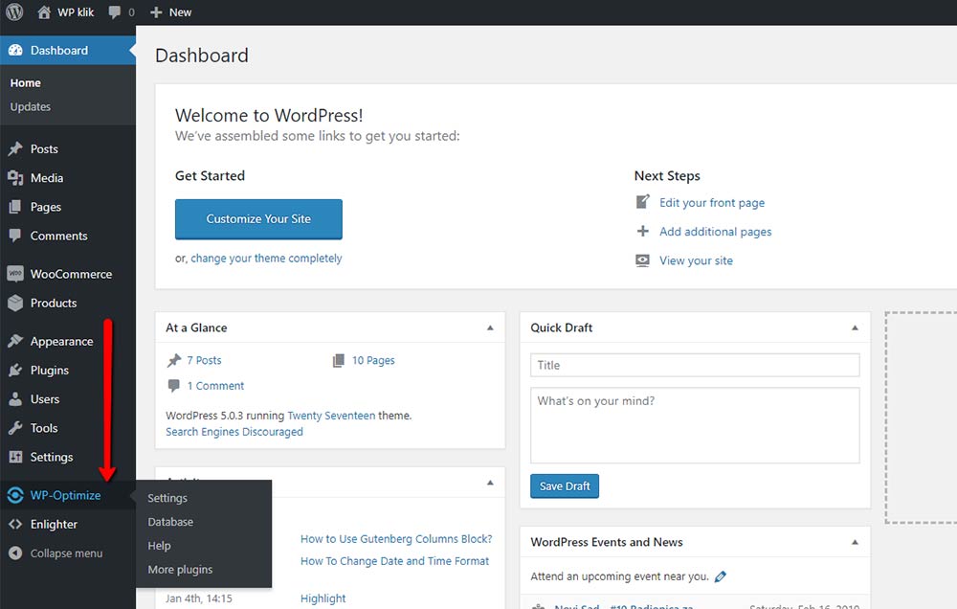Click the plus icon beside Add additional pages
Screen dimensions: 957x609
point(643,231)
